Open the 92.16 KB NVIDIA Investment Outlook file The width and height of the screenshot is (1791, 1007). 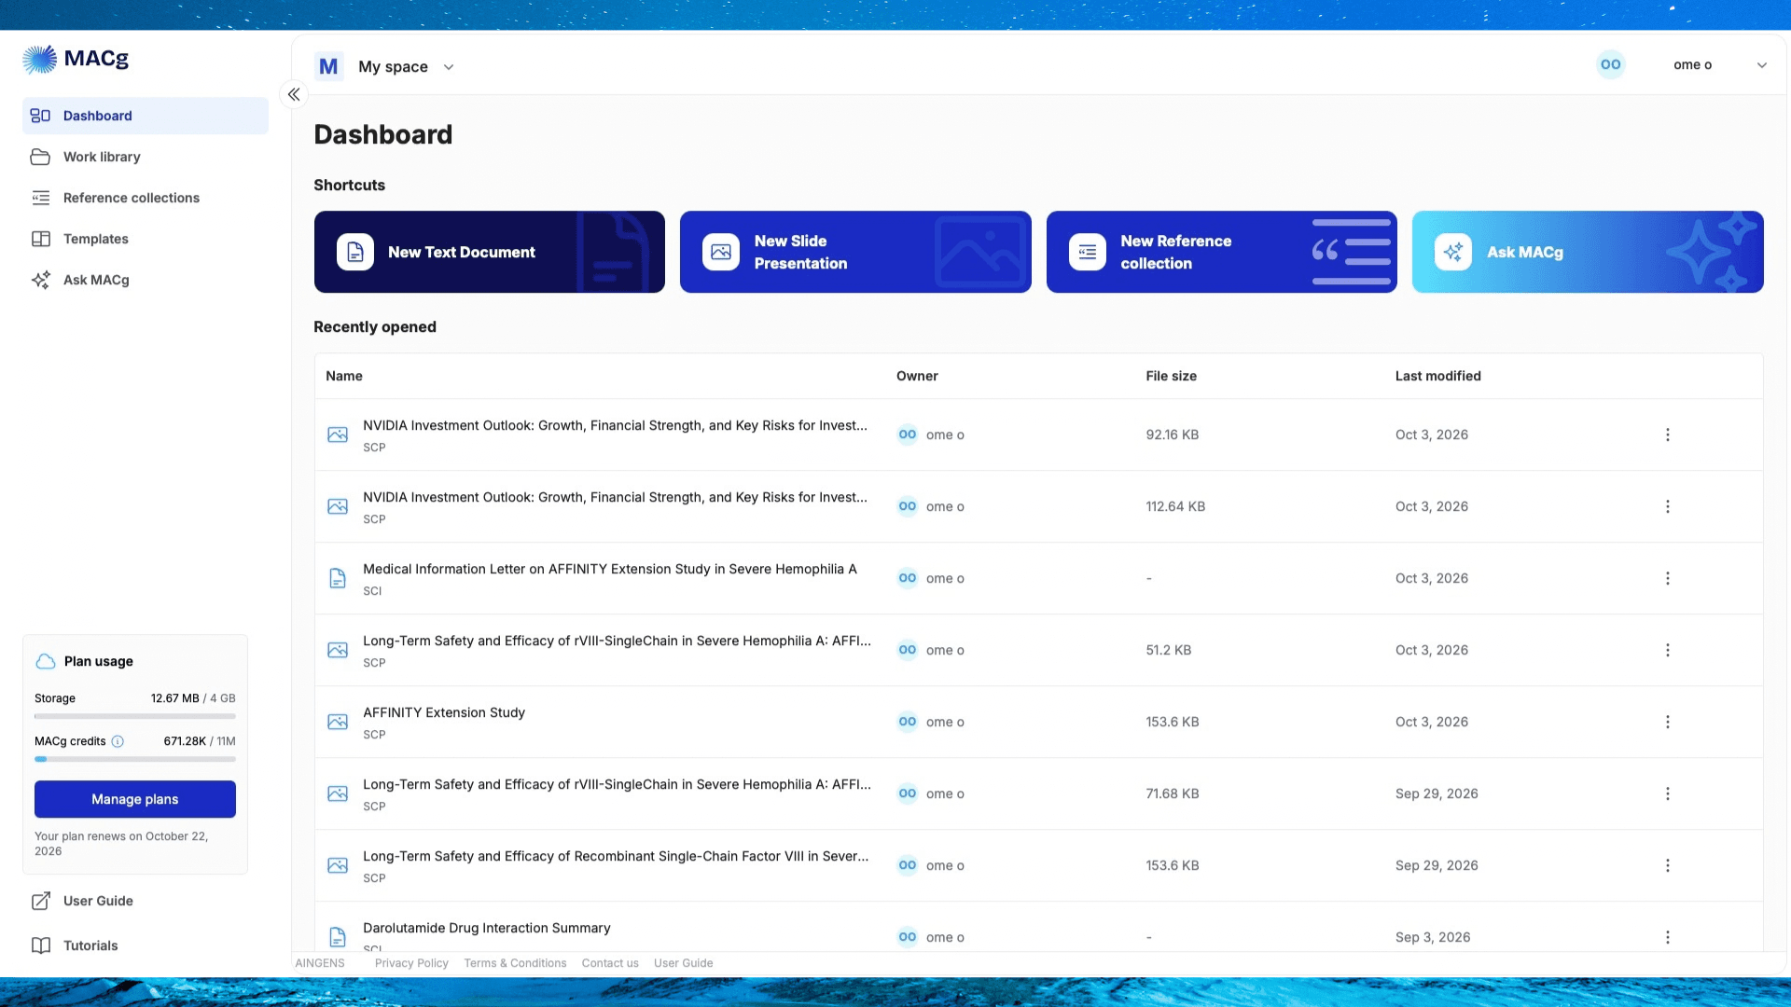pos(615,425)
